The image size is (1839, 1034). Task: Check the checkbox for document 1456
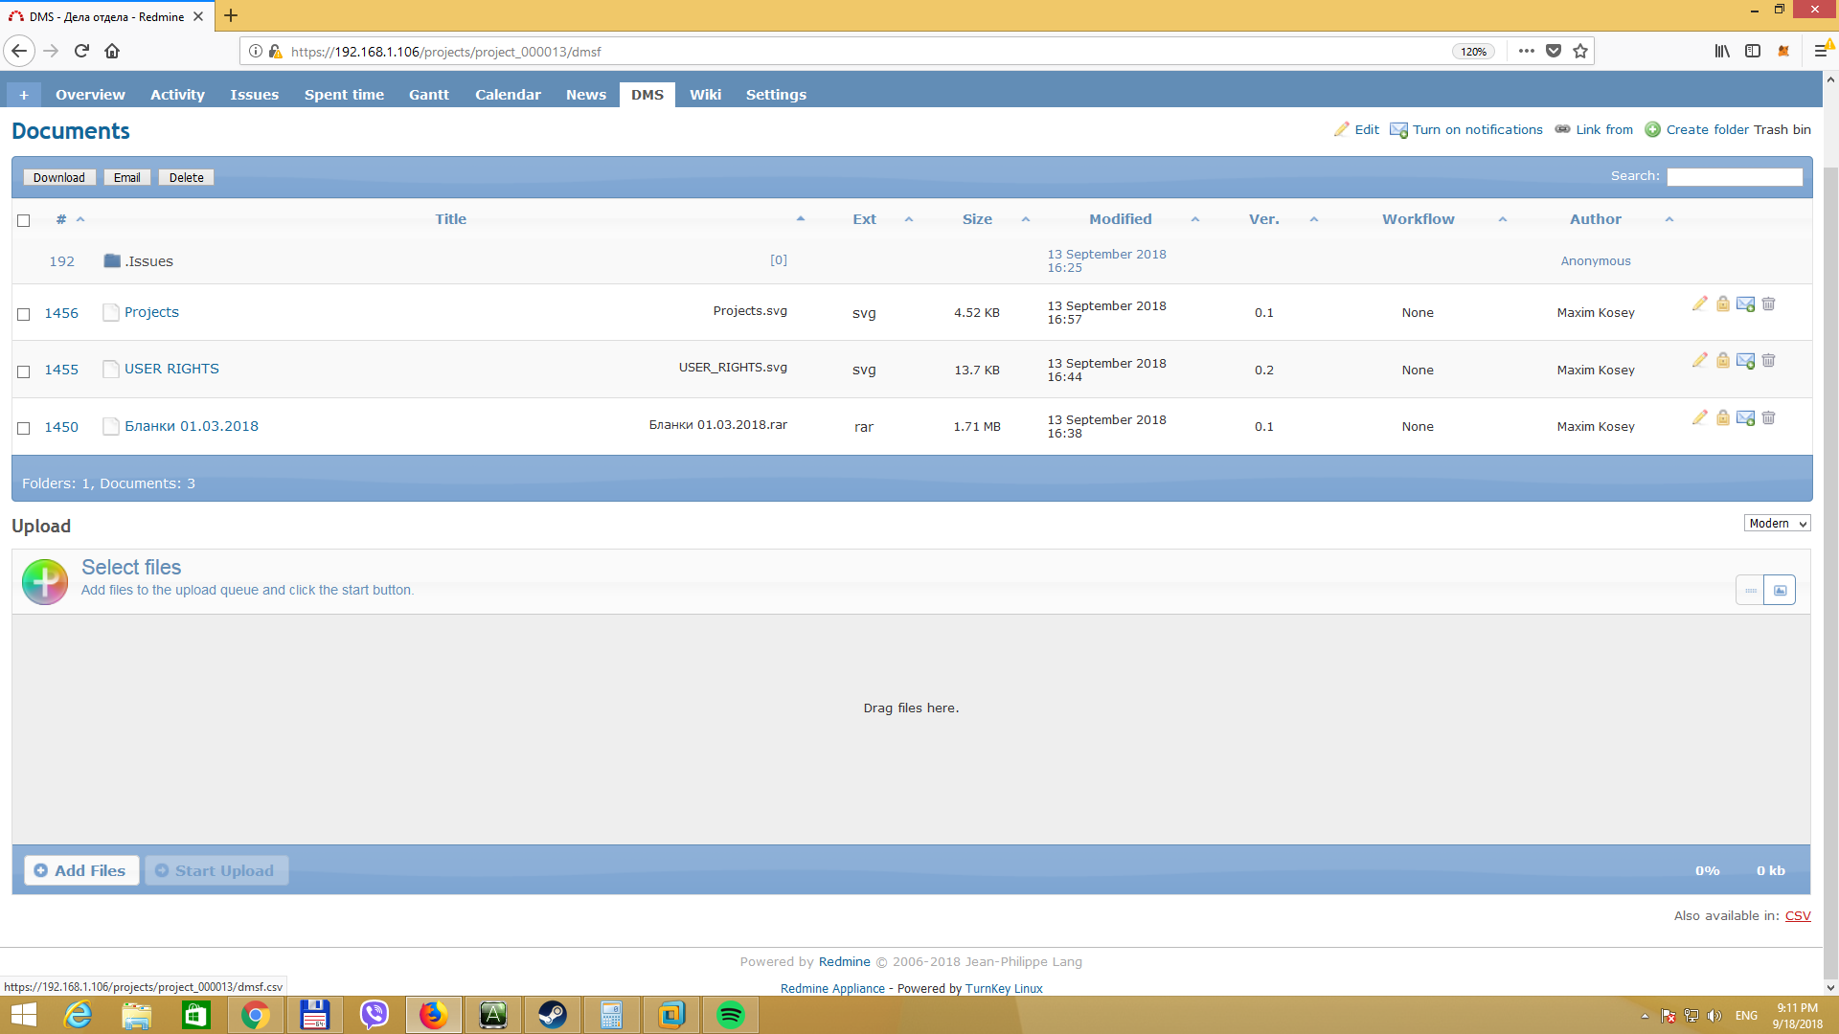[24, 314]
